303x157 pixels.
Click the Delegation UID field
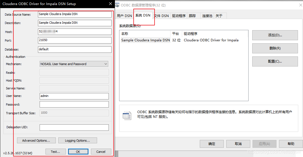pos(74,127)
